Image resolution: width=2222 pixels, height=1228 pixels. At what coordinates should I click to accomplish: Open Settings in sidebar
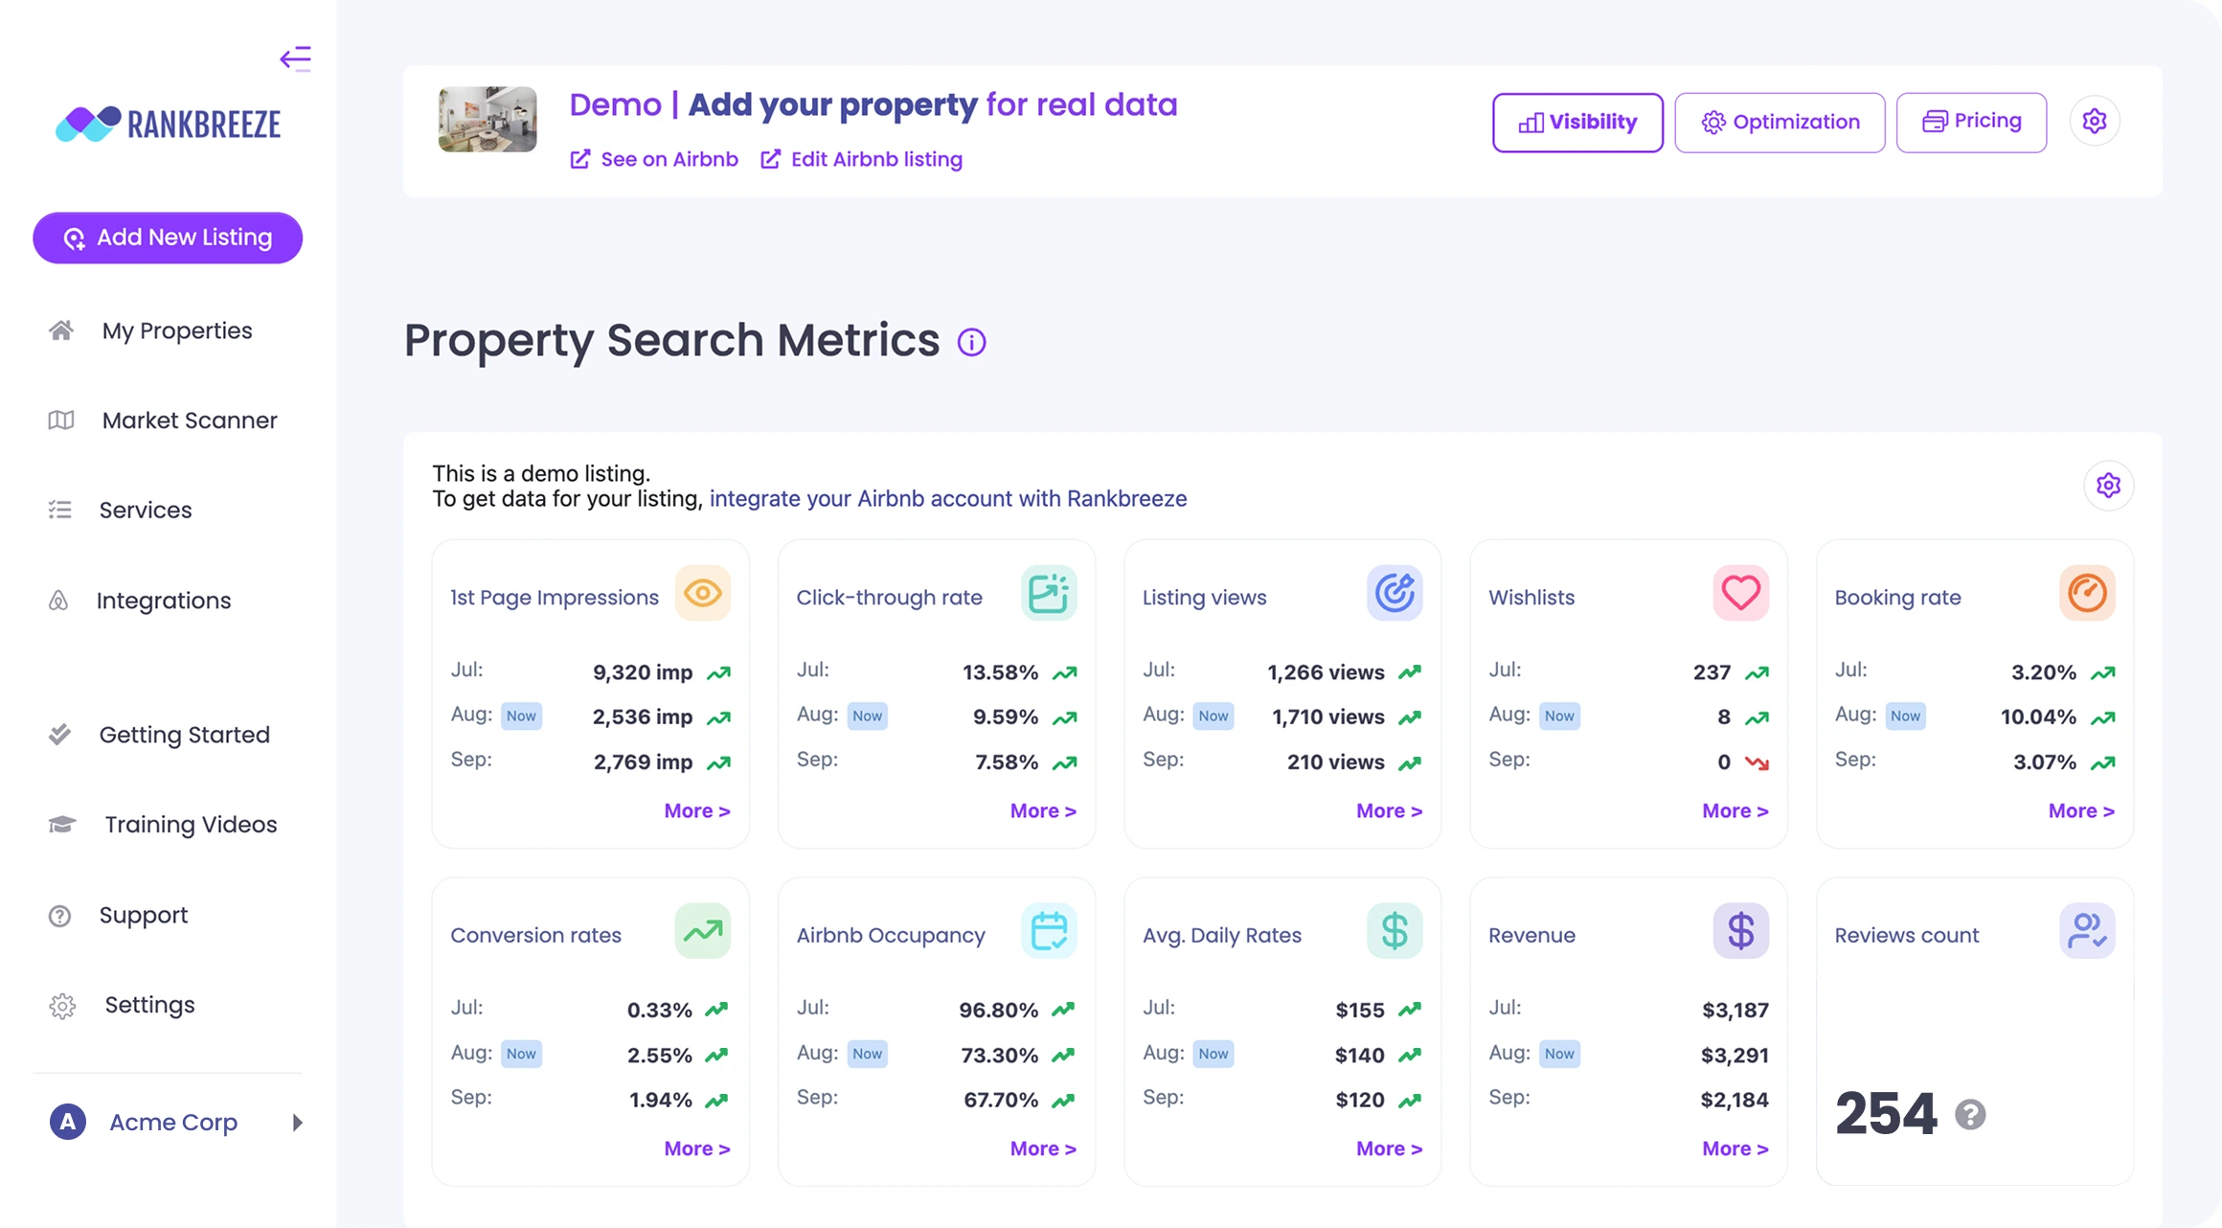[x=123, y=1006]
